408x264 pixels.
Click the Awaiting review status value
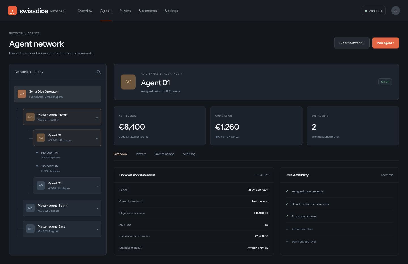258,248
